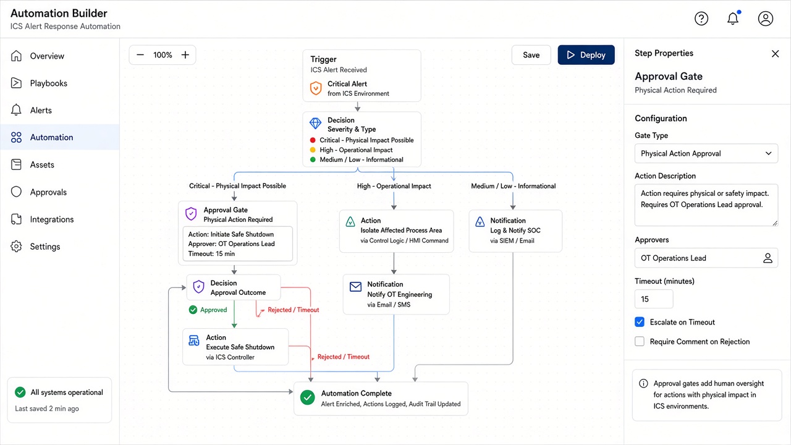Click the Approval Outcome shield icon
Image resolution: width=791 pixels, height=445 pixels.
click(198, 287)
